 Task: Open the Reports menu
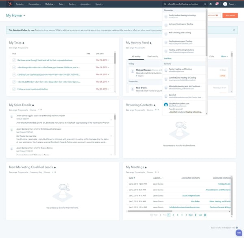point(99,4)
